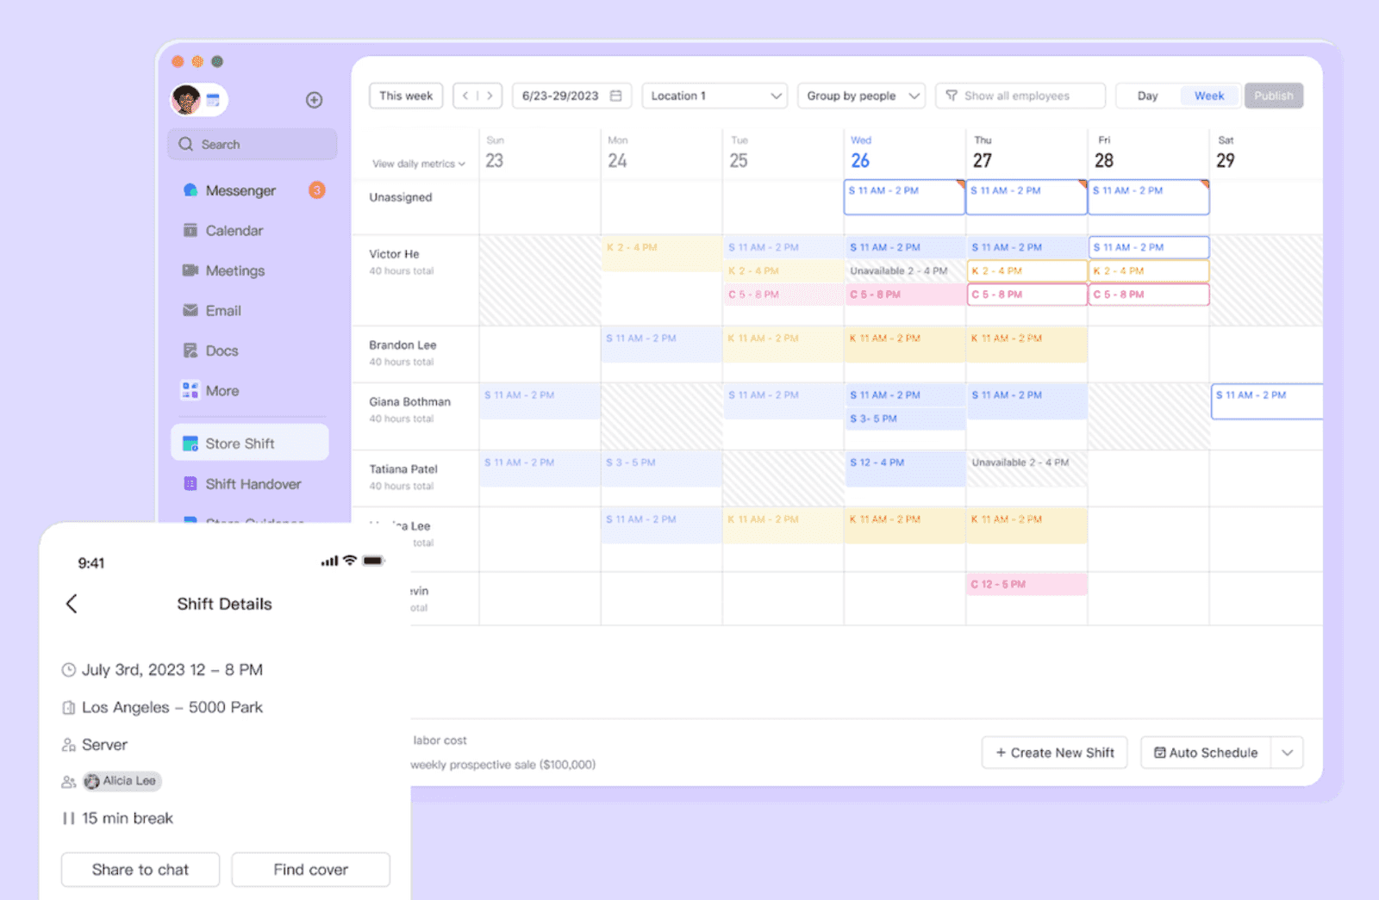1379x900 pixels.
Task: Open the filter icon next to Show all employees
Action: pyautogui.click(x=952, y=96)
